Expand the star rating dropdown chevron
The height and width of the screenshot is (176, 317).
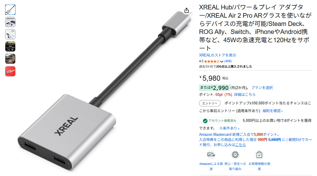click(222, 61)
